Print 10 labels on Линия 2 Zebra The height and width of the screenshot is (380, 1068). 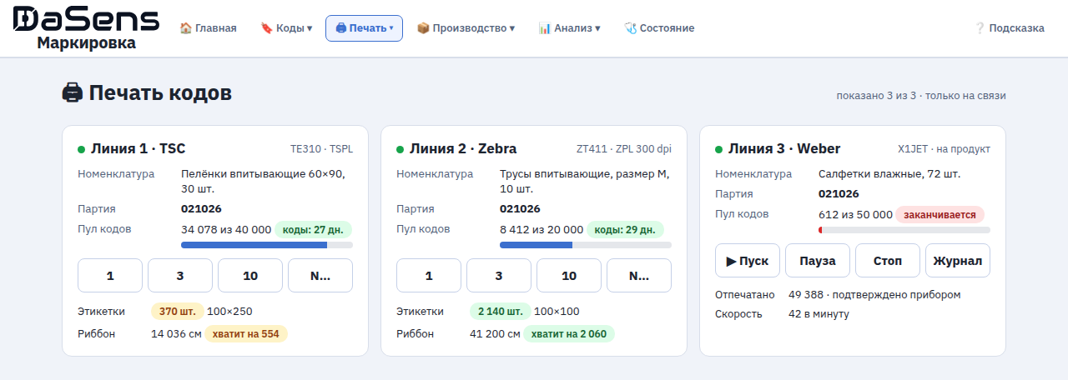[x=569, y=276]
